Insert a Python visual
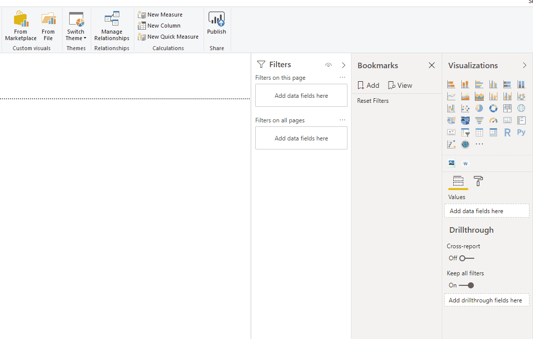 (x=521, y=132)
